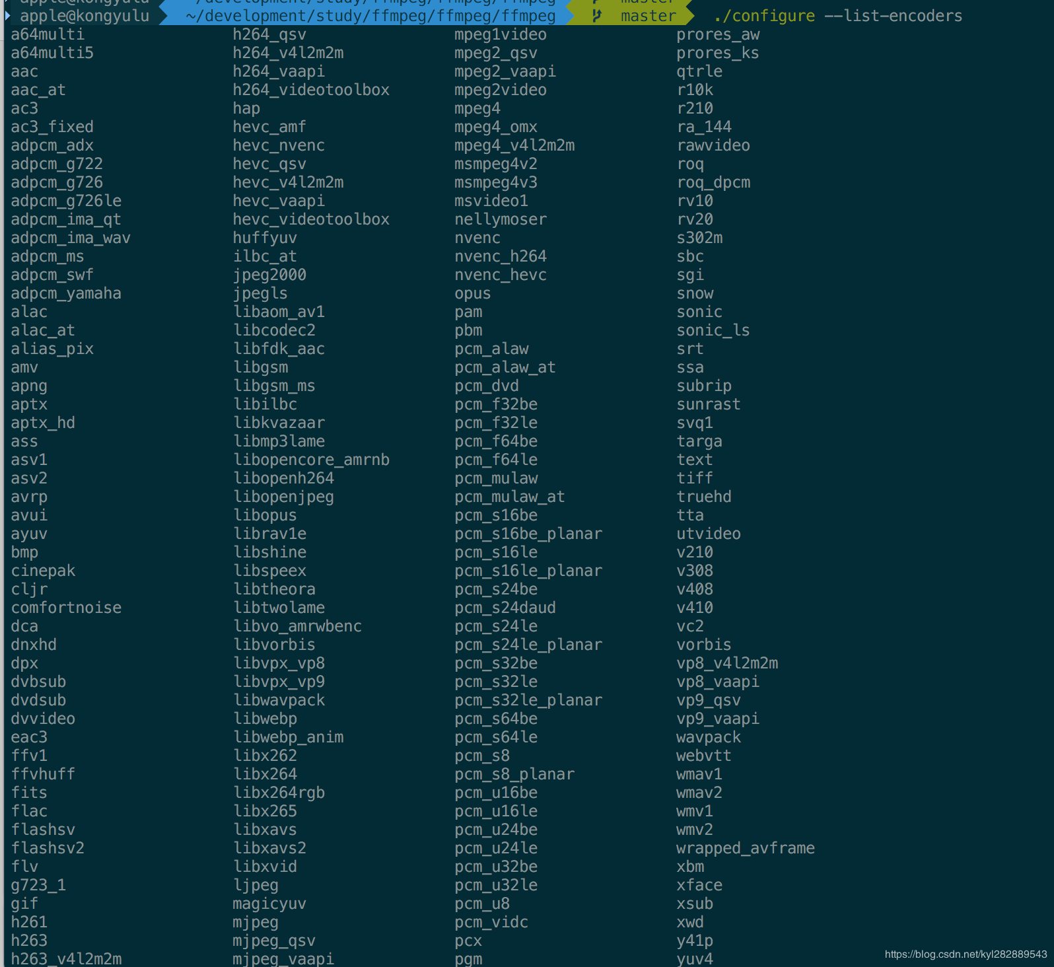Image resolution: width=1054 pixels, height=967 pixels.
Task: Click the 'roq_dpcm' encoder entry
Action: pos(713,182)
